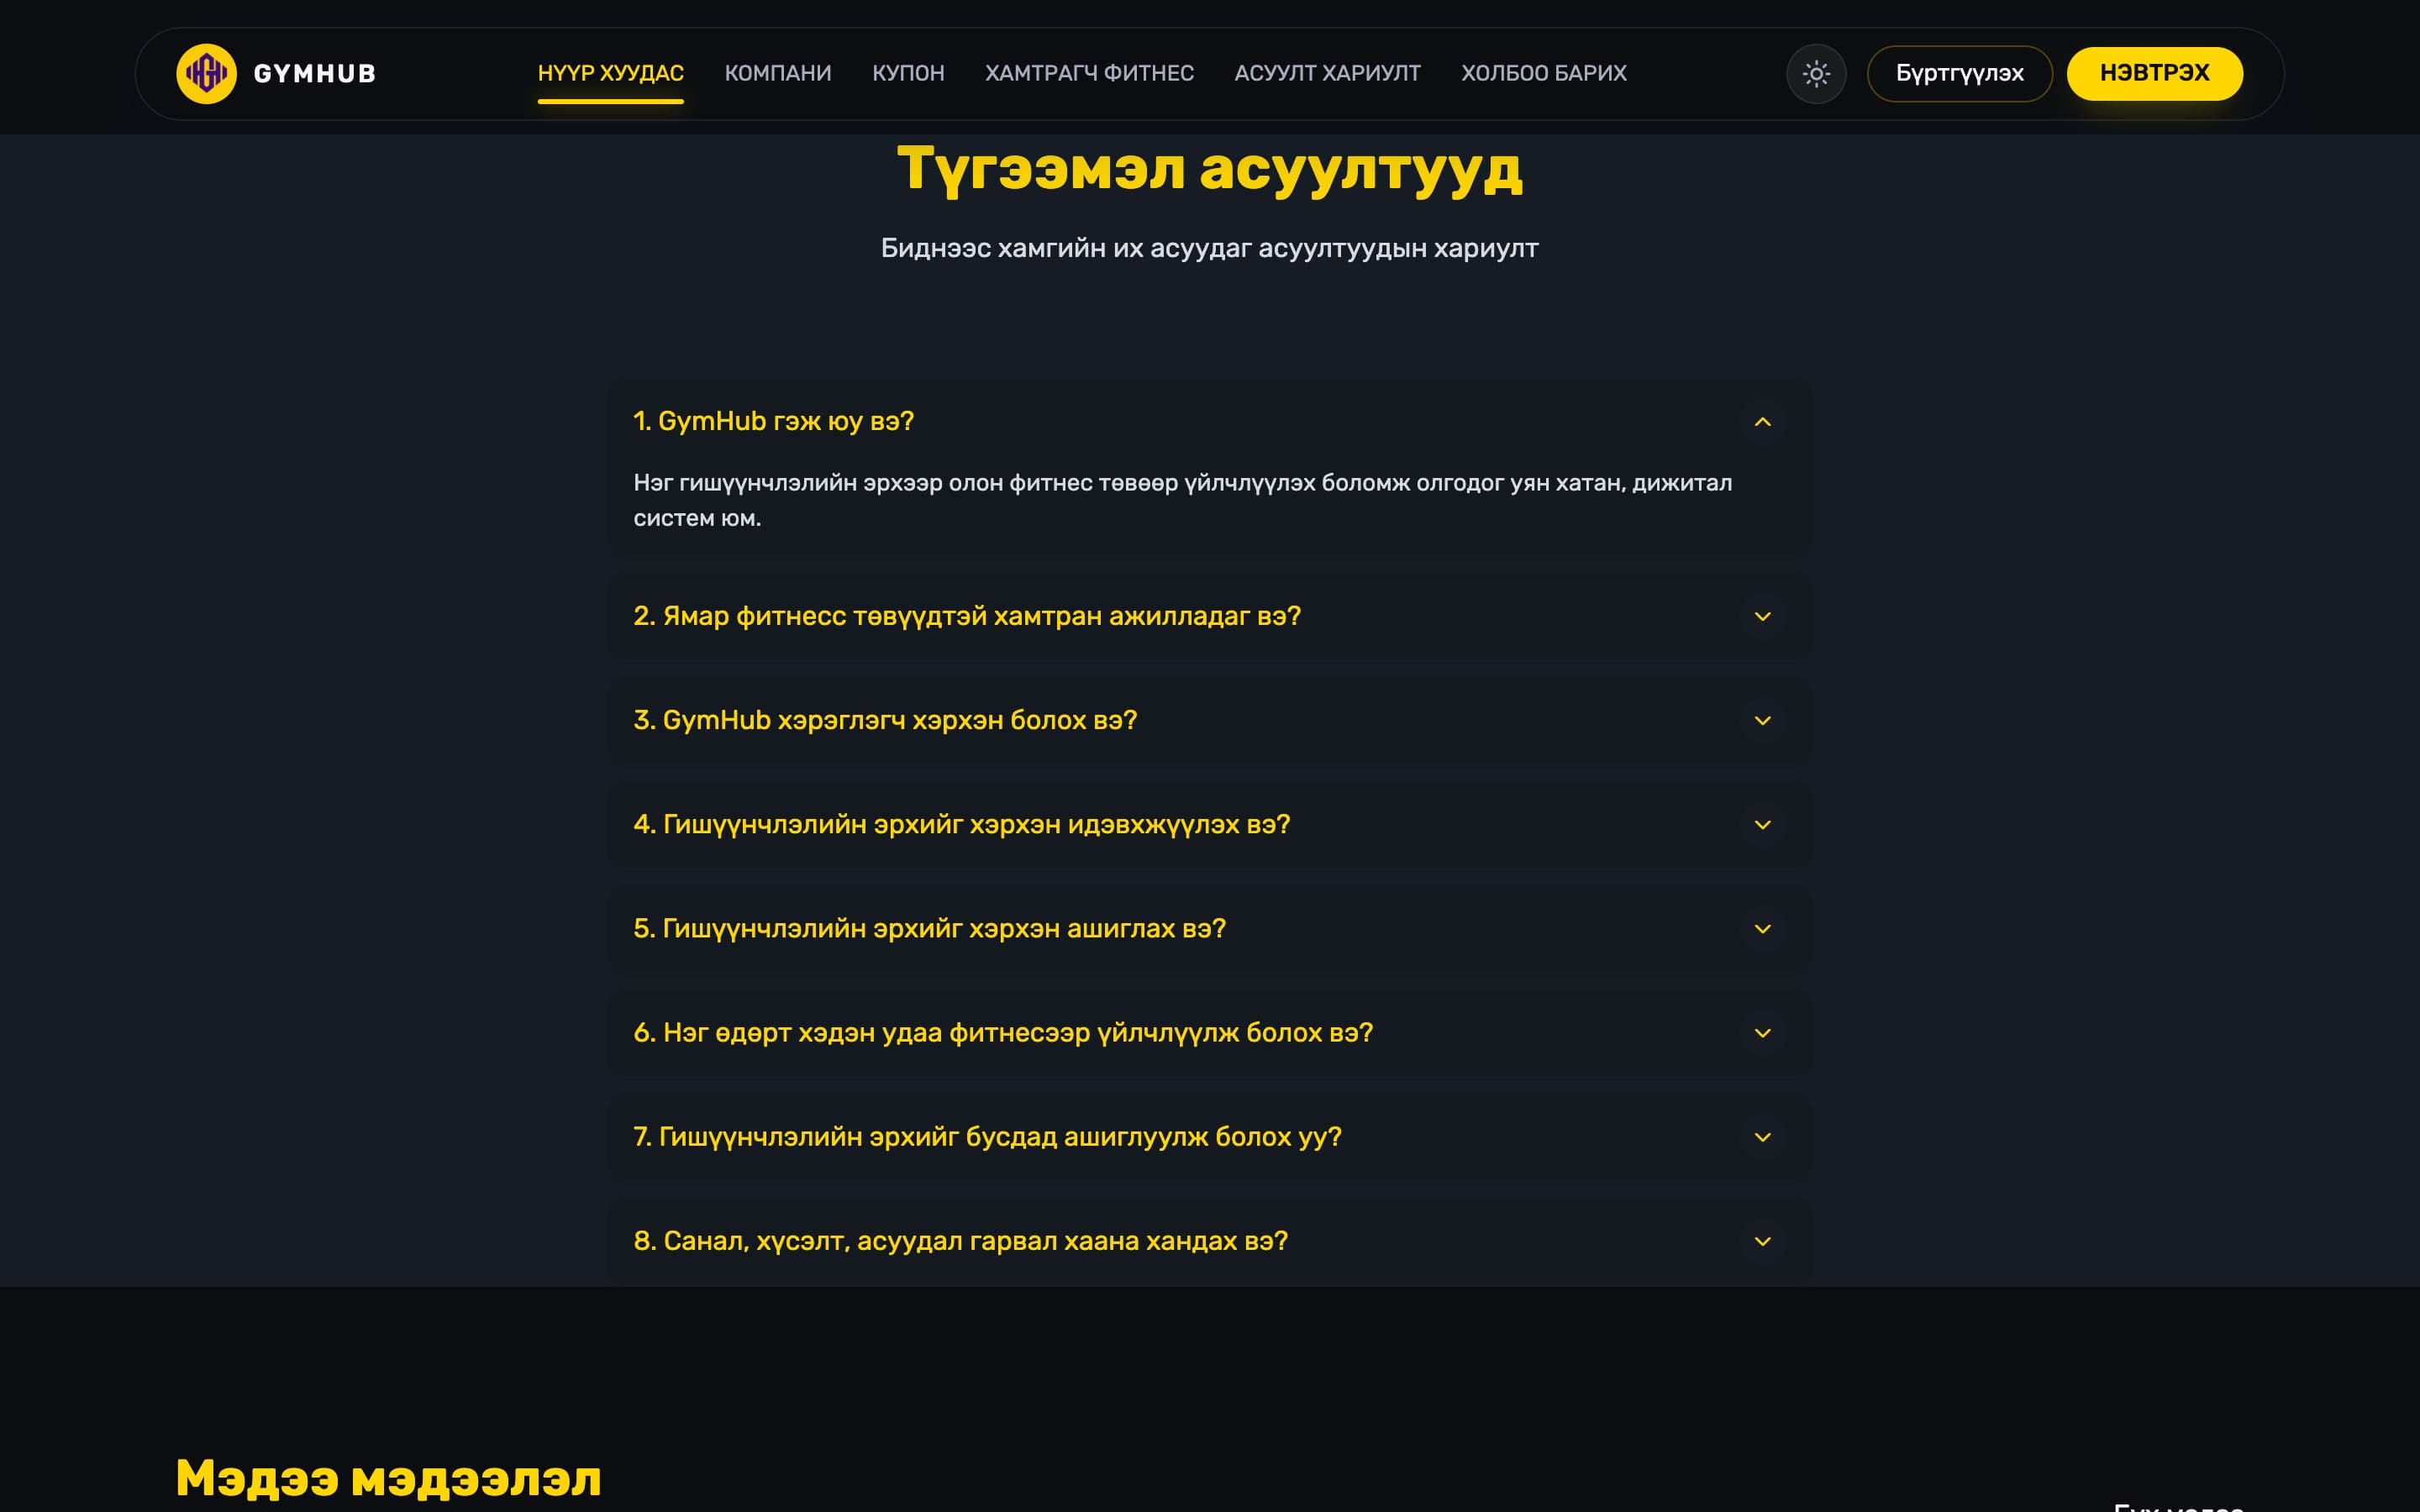Click the subtitle 'Биднээс хамгийн их асуудаг асуултуудын хариулт'
This screenshot has width=2420, height=1512.
pos(1209,248)
